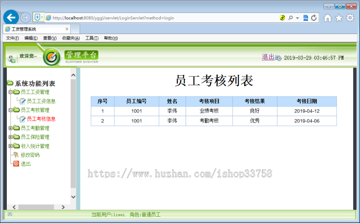Screen dimensions: 360x223
Task: Click sidebar scroll down arrow
Action: click(x=73, y=197)
